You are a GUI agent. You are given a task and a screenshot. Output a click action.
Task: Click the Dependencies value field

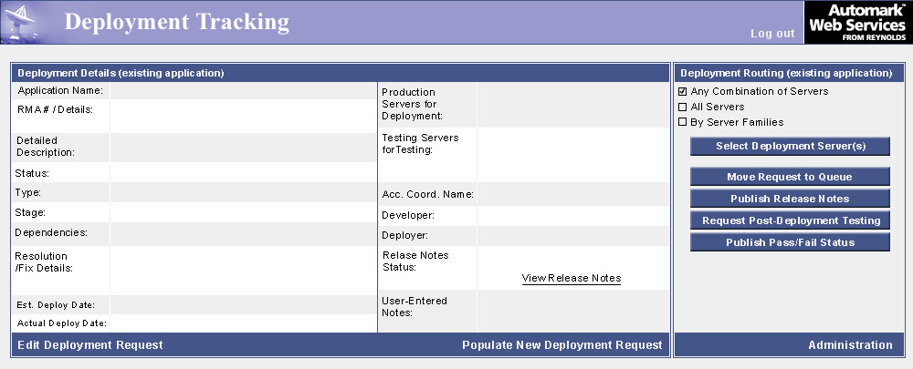tap(244, 233)
